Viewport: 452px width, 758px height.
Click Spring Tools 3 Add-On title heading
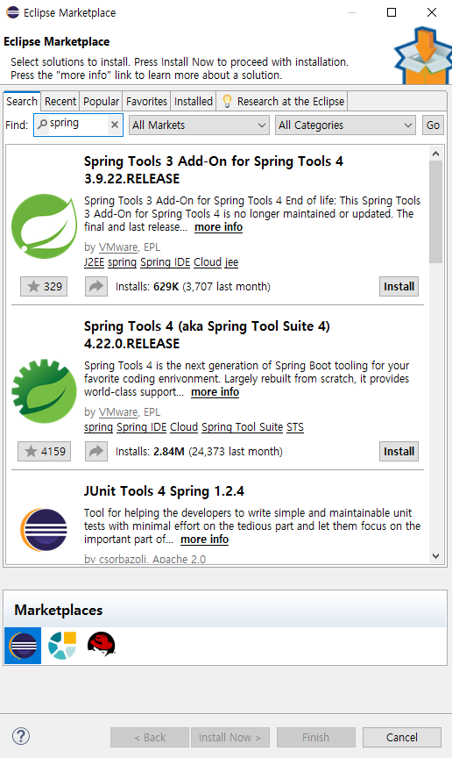214,170
